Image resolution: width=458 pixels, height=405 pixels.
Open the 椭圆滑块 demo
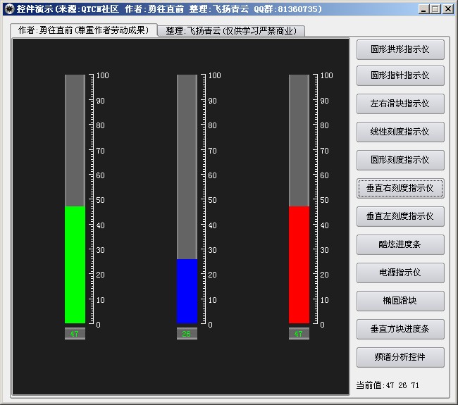(400, 301)
